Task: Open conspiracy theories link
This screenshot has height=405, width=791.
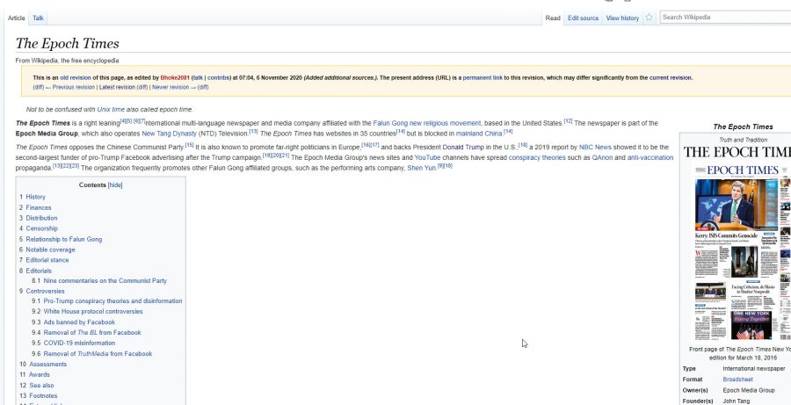Action: [537, 157]
